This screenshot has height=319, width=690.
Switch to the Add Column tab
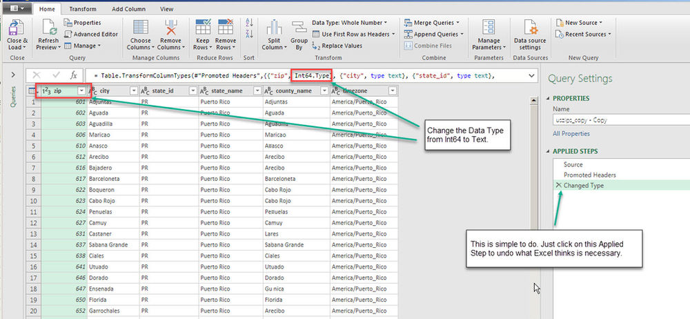[x=127, y=8]
